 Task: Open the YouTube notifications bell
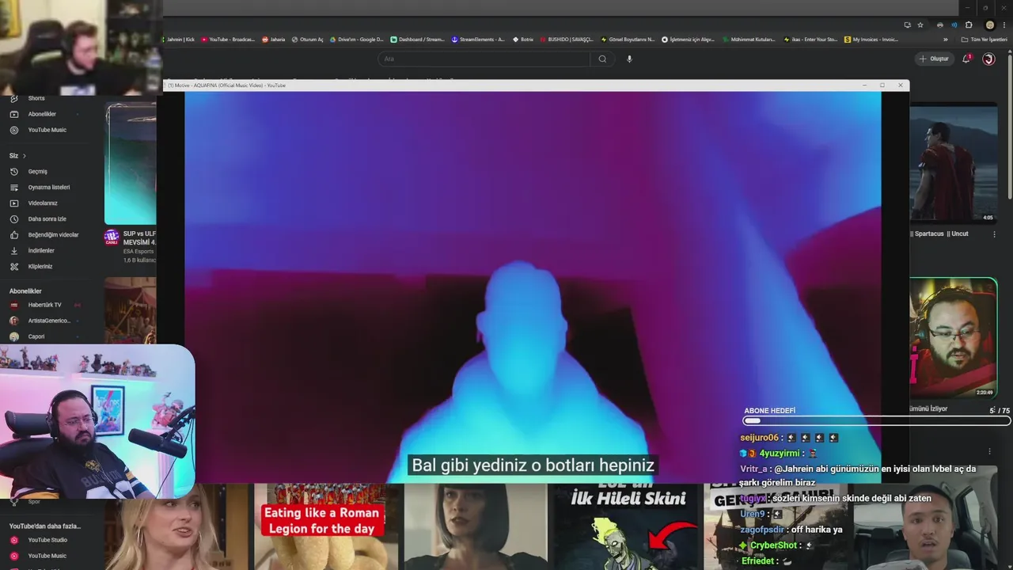pos(966,59)
